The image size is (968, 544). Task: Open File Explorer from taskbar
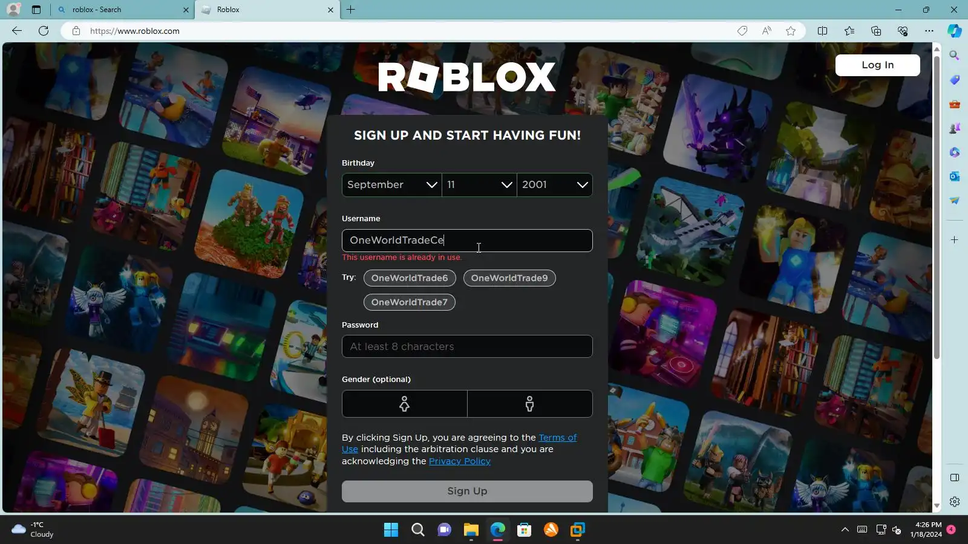click(x=471, y=530)
